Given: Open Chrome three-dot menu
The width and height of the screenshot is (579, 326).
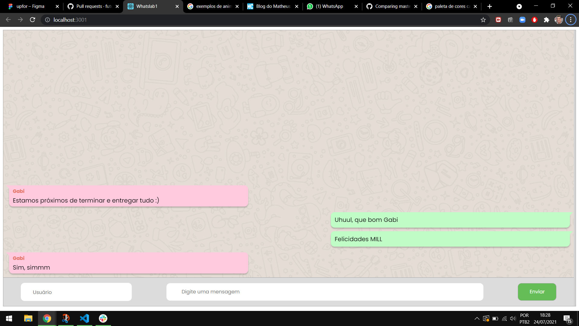Looking at the screenshot, I should pos(571,20).
